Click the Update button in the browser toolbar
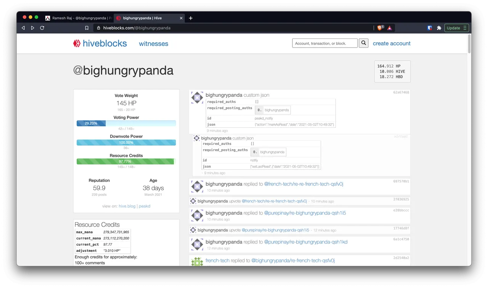Viewport: 488px width, 288px height. [x=456, y=28]
